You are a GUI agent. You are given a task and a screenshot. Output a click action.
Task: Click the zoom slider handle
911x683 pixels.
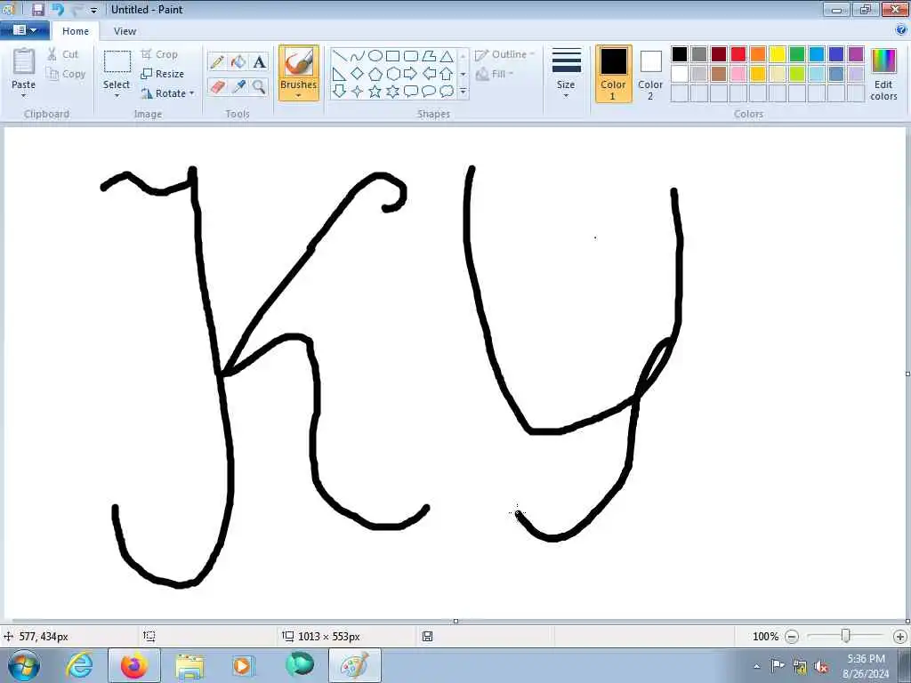pos(846,637)
